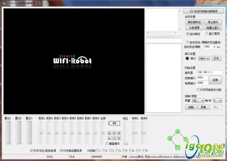Toggle the 自动清空 checkbox
The image size is (227, 161).
coord(188,34)
